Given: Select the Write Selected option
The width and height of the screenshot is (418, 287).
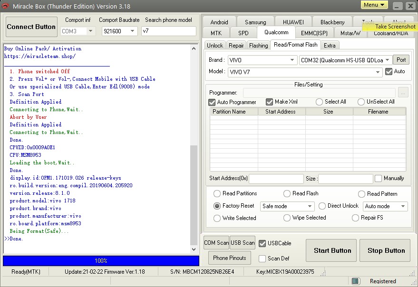Looking at the screenshot, I should [x=217, y=218].
